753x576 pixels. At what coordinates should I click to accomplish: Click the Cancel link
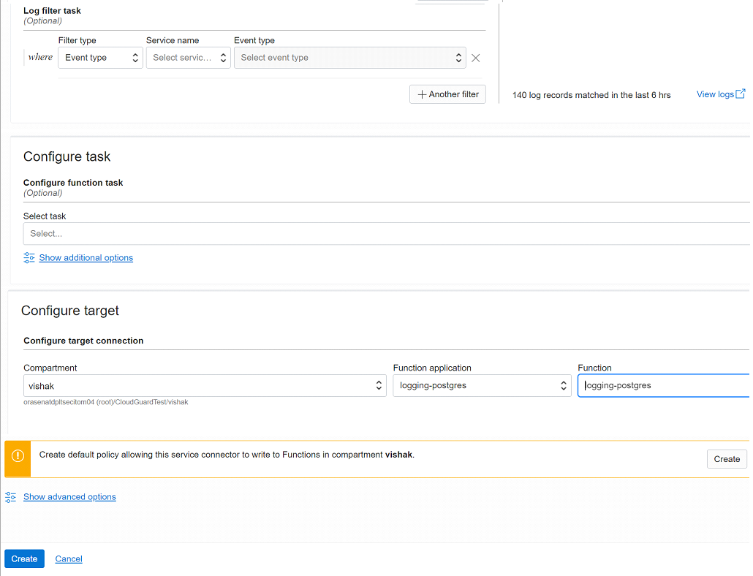coord(68,558)
